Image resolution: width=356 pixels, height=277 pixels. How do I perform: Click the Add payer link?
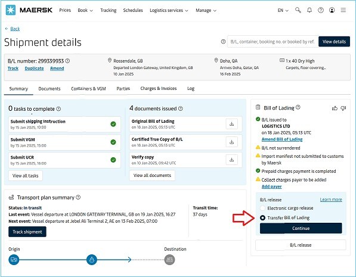point(271,186)
